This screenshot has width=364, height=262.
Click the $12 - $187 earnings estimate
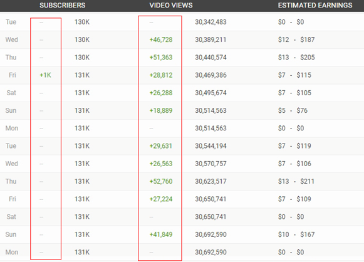[296, 39]
